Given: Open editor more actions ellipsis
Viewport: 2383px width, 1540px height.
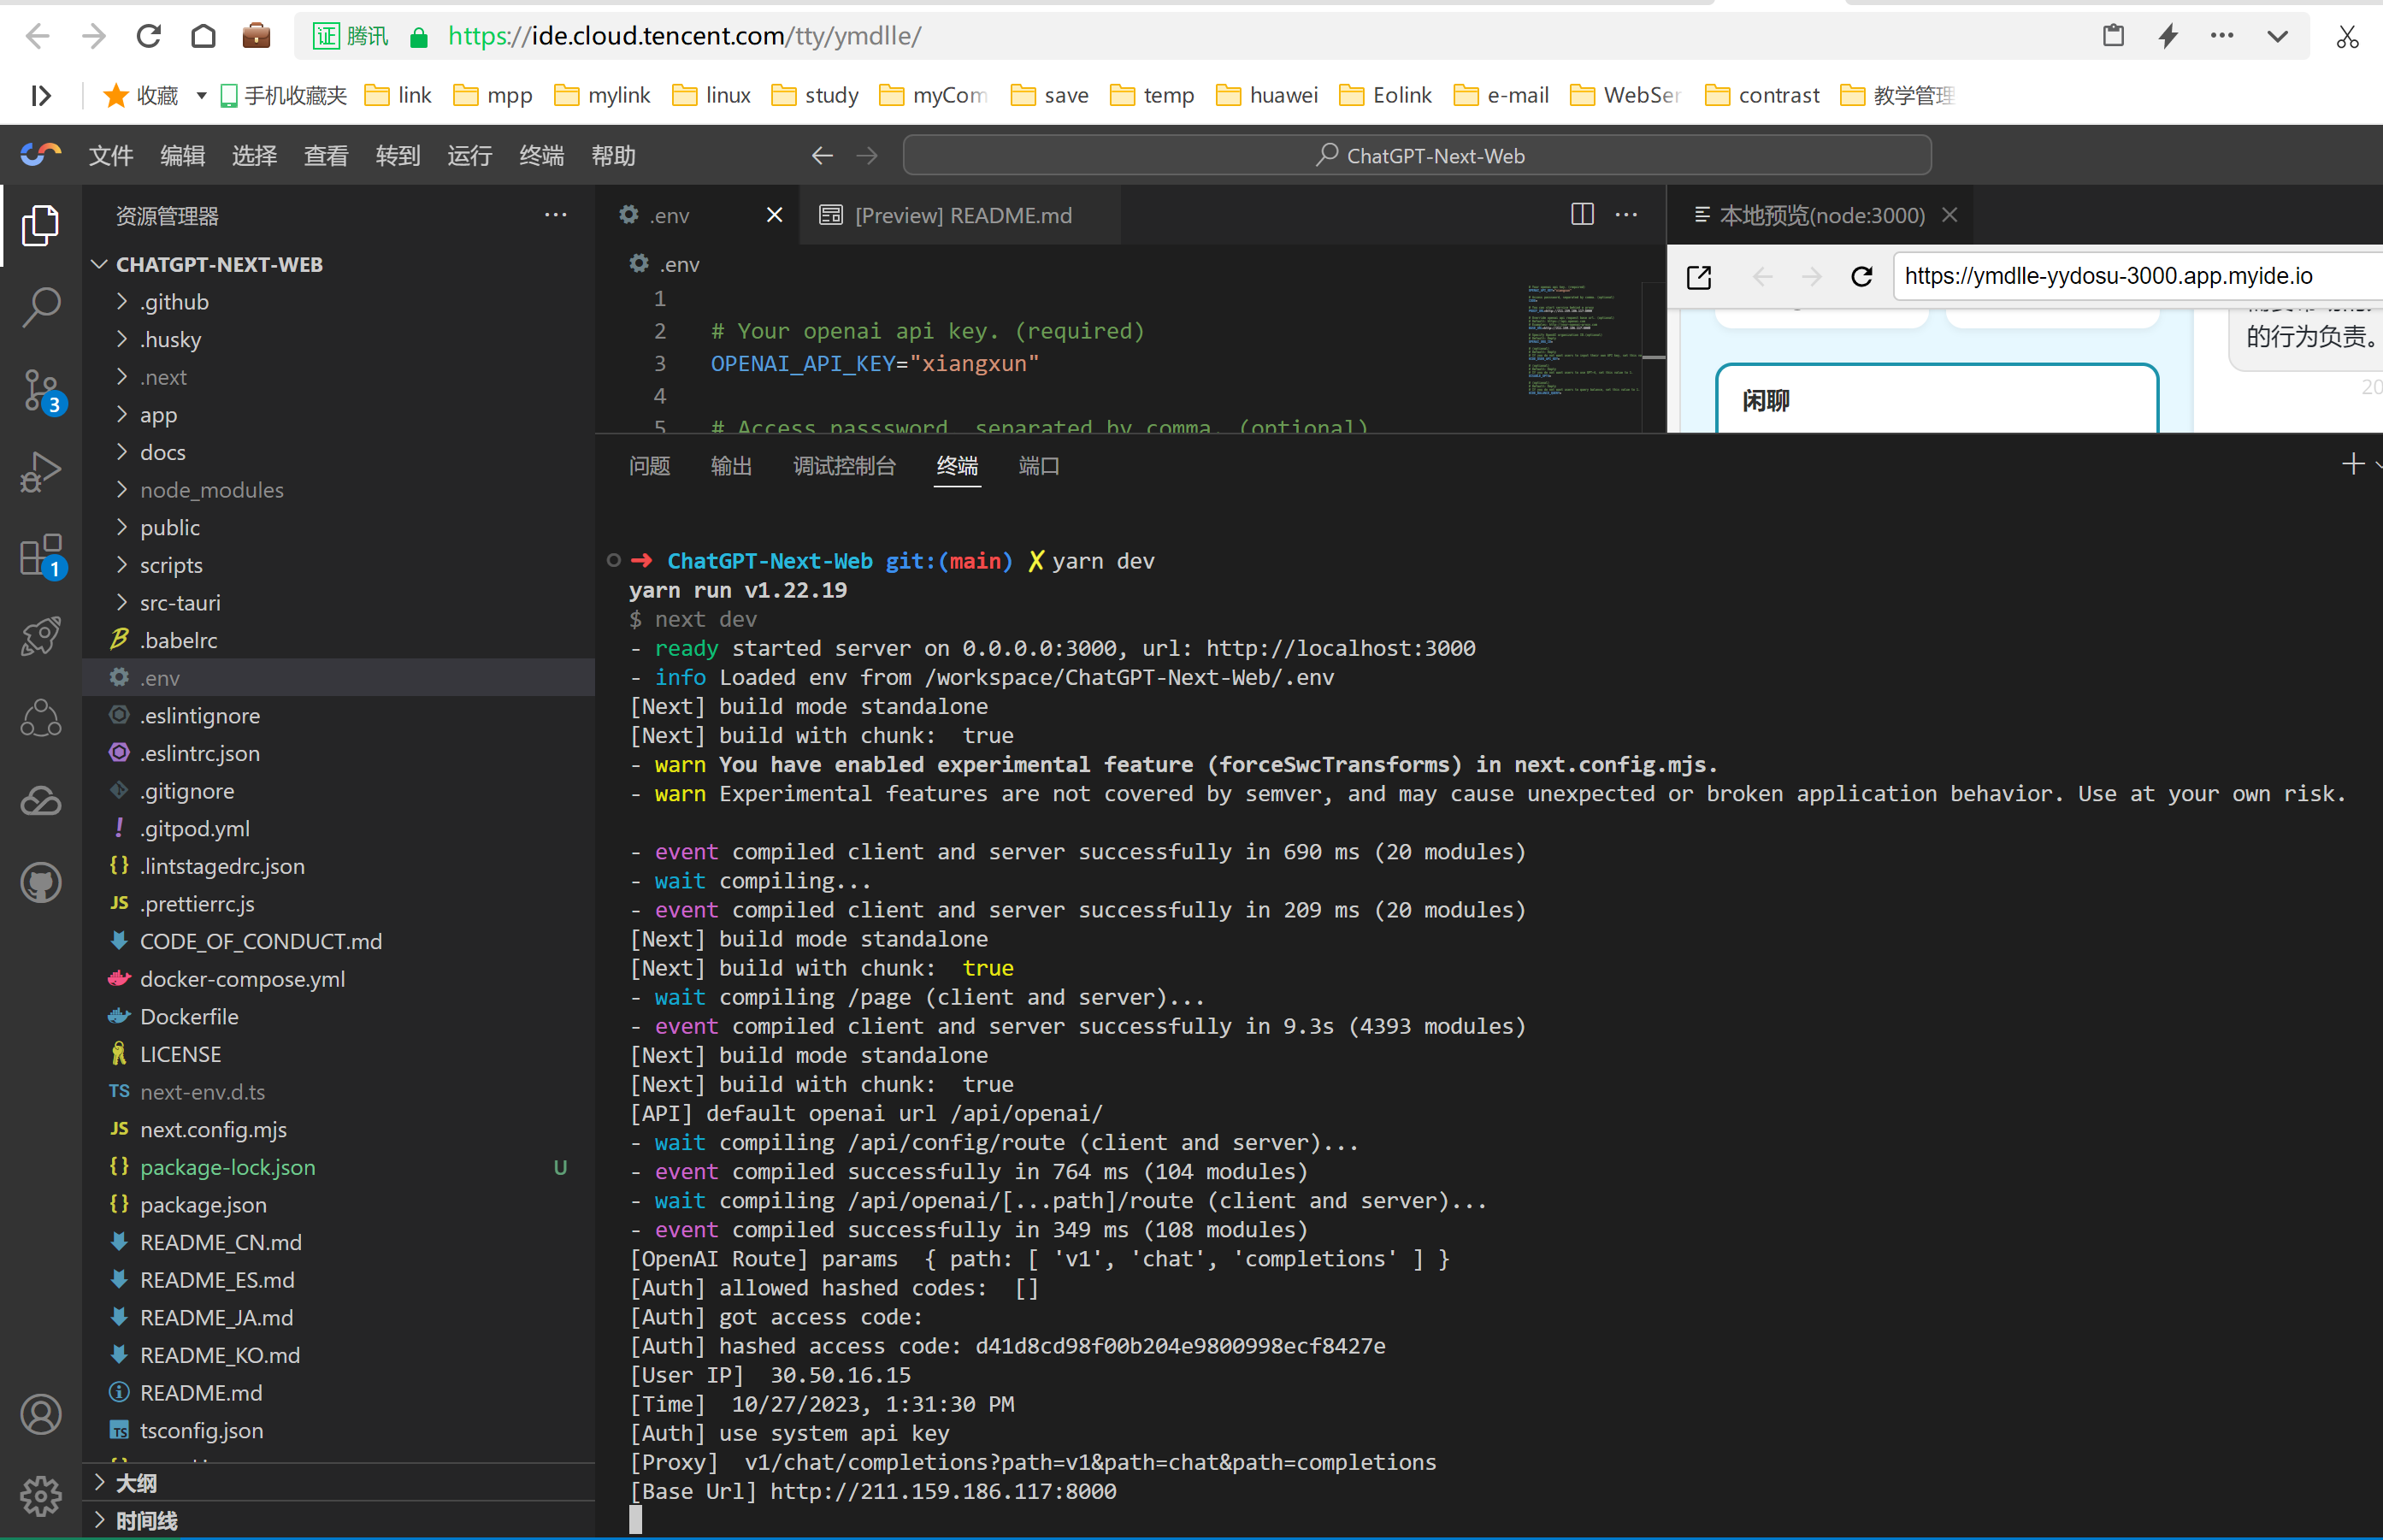Looking at the screenshot, I should [x=1627, y=214].
